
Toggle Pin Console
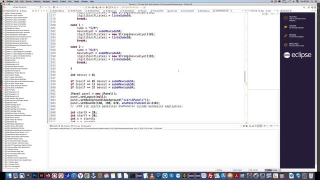pos(264,126)
